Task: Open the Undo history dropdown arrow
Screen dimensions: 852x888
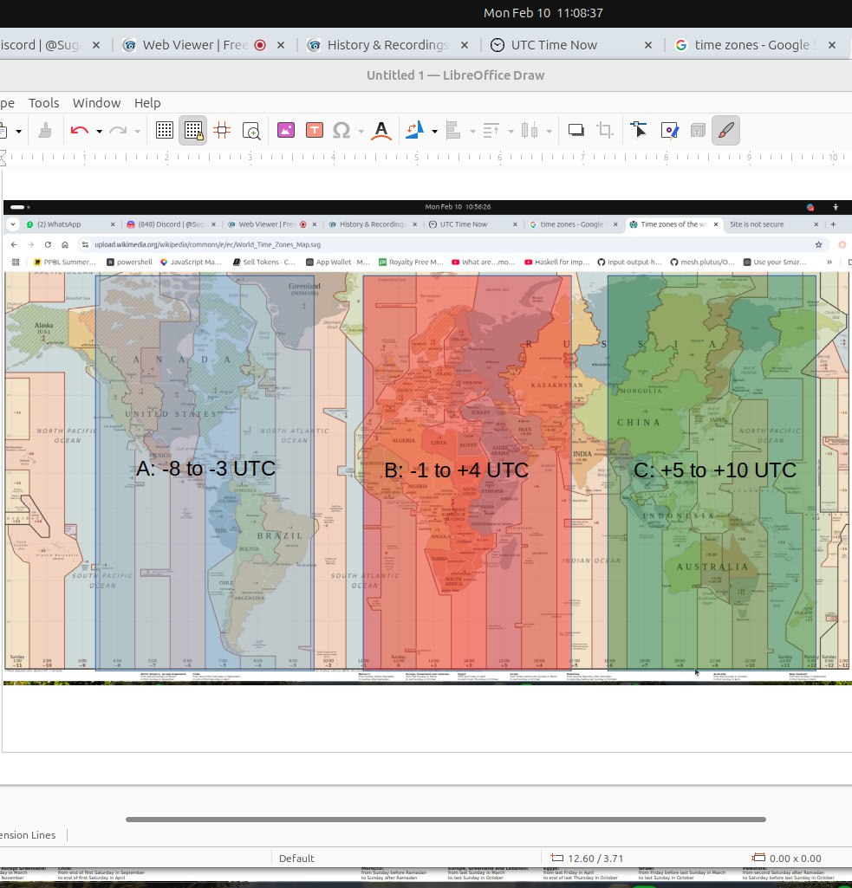Action: pos(99,132)
